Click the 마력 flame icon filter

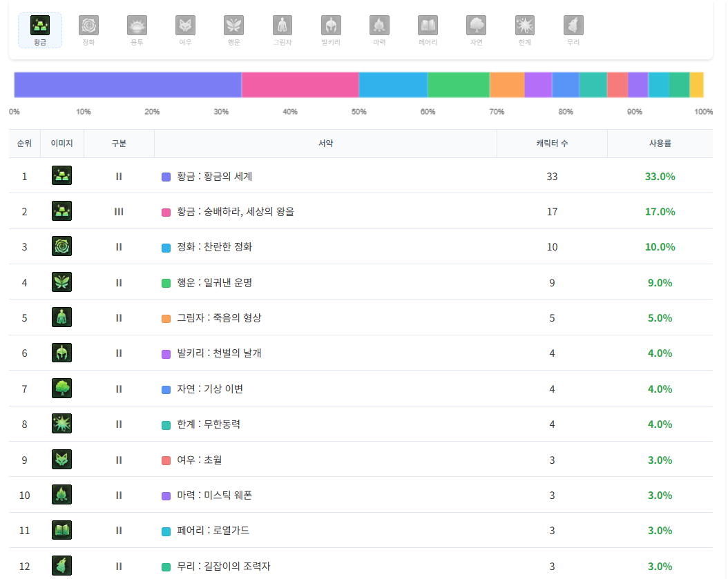[379, 26]
